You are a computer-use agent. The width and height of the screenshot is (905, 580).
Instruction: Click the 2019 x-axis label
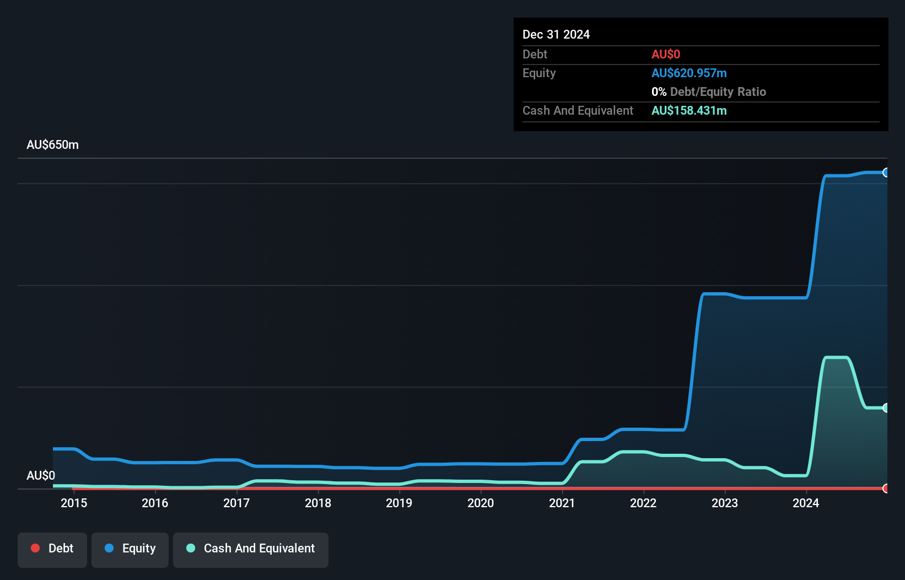click(399, 503)
